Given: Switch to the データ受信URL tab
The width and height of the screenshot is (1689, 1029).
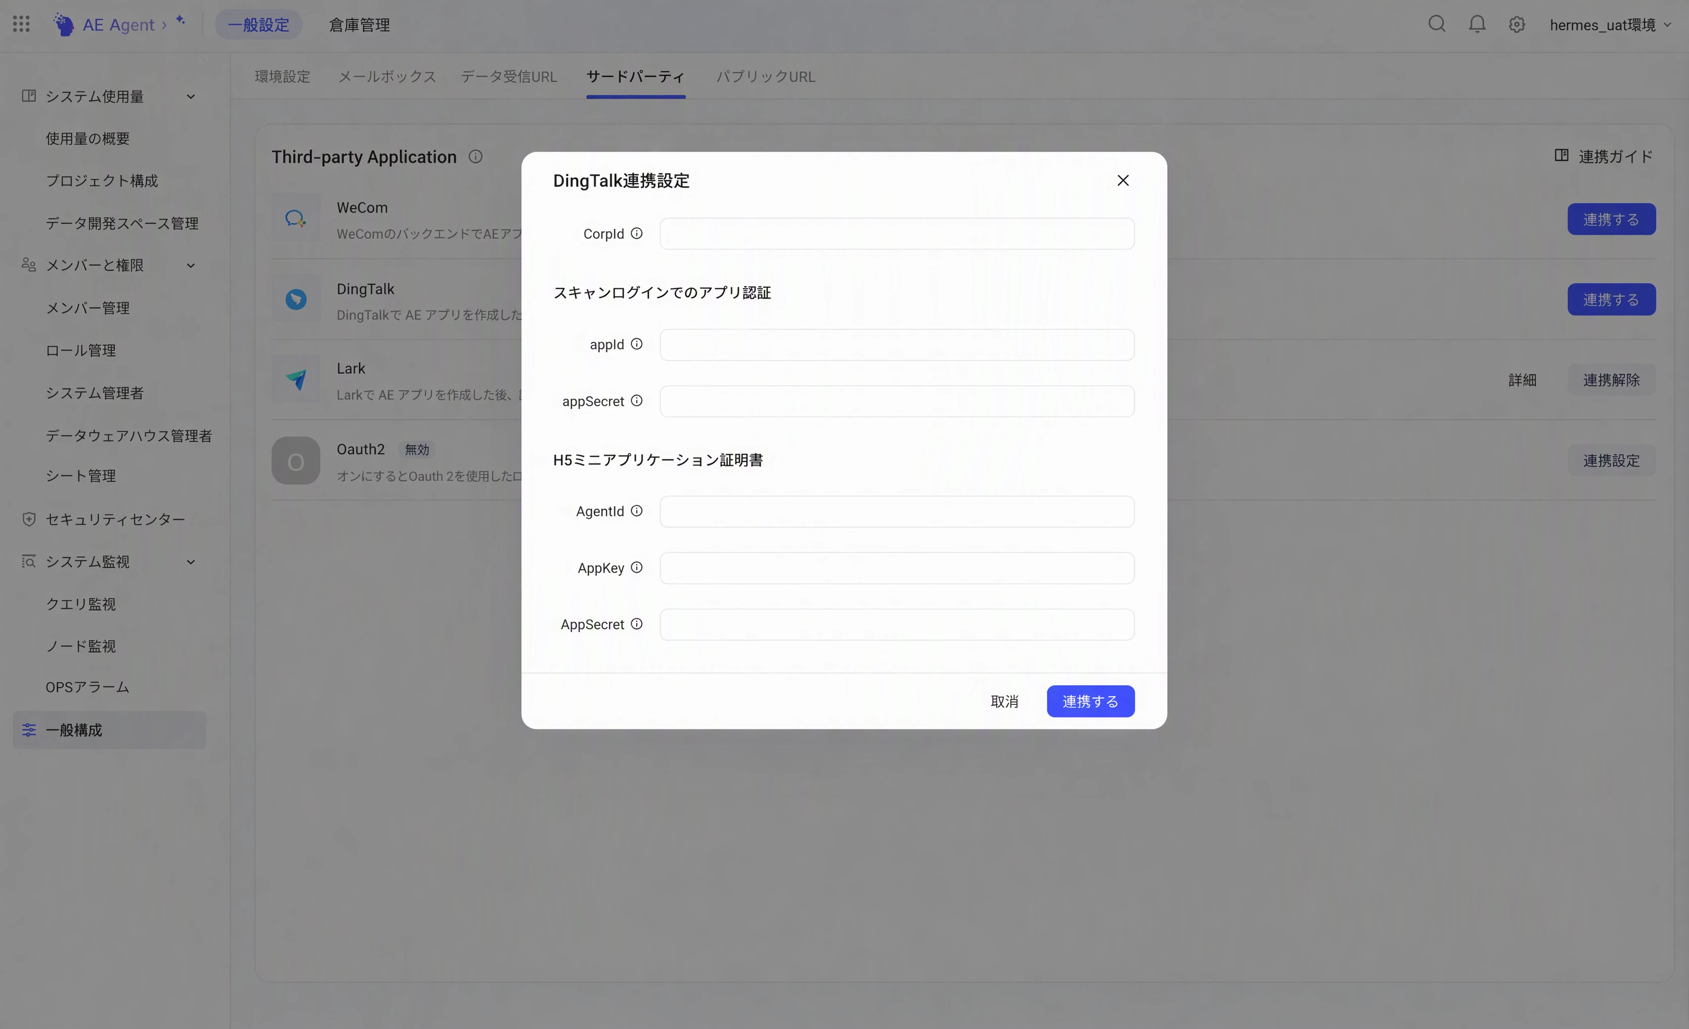Looking at the screenshot, I should click(509, 76).
